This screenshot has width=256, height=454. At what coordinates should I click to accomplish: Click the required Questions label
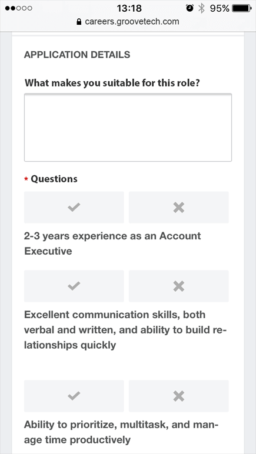click(51, 179)
